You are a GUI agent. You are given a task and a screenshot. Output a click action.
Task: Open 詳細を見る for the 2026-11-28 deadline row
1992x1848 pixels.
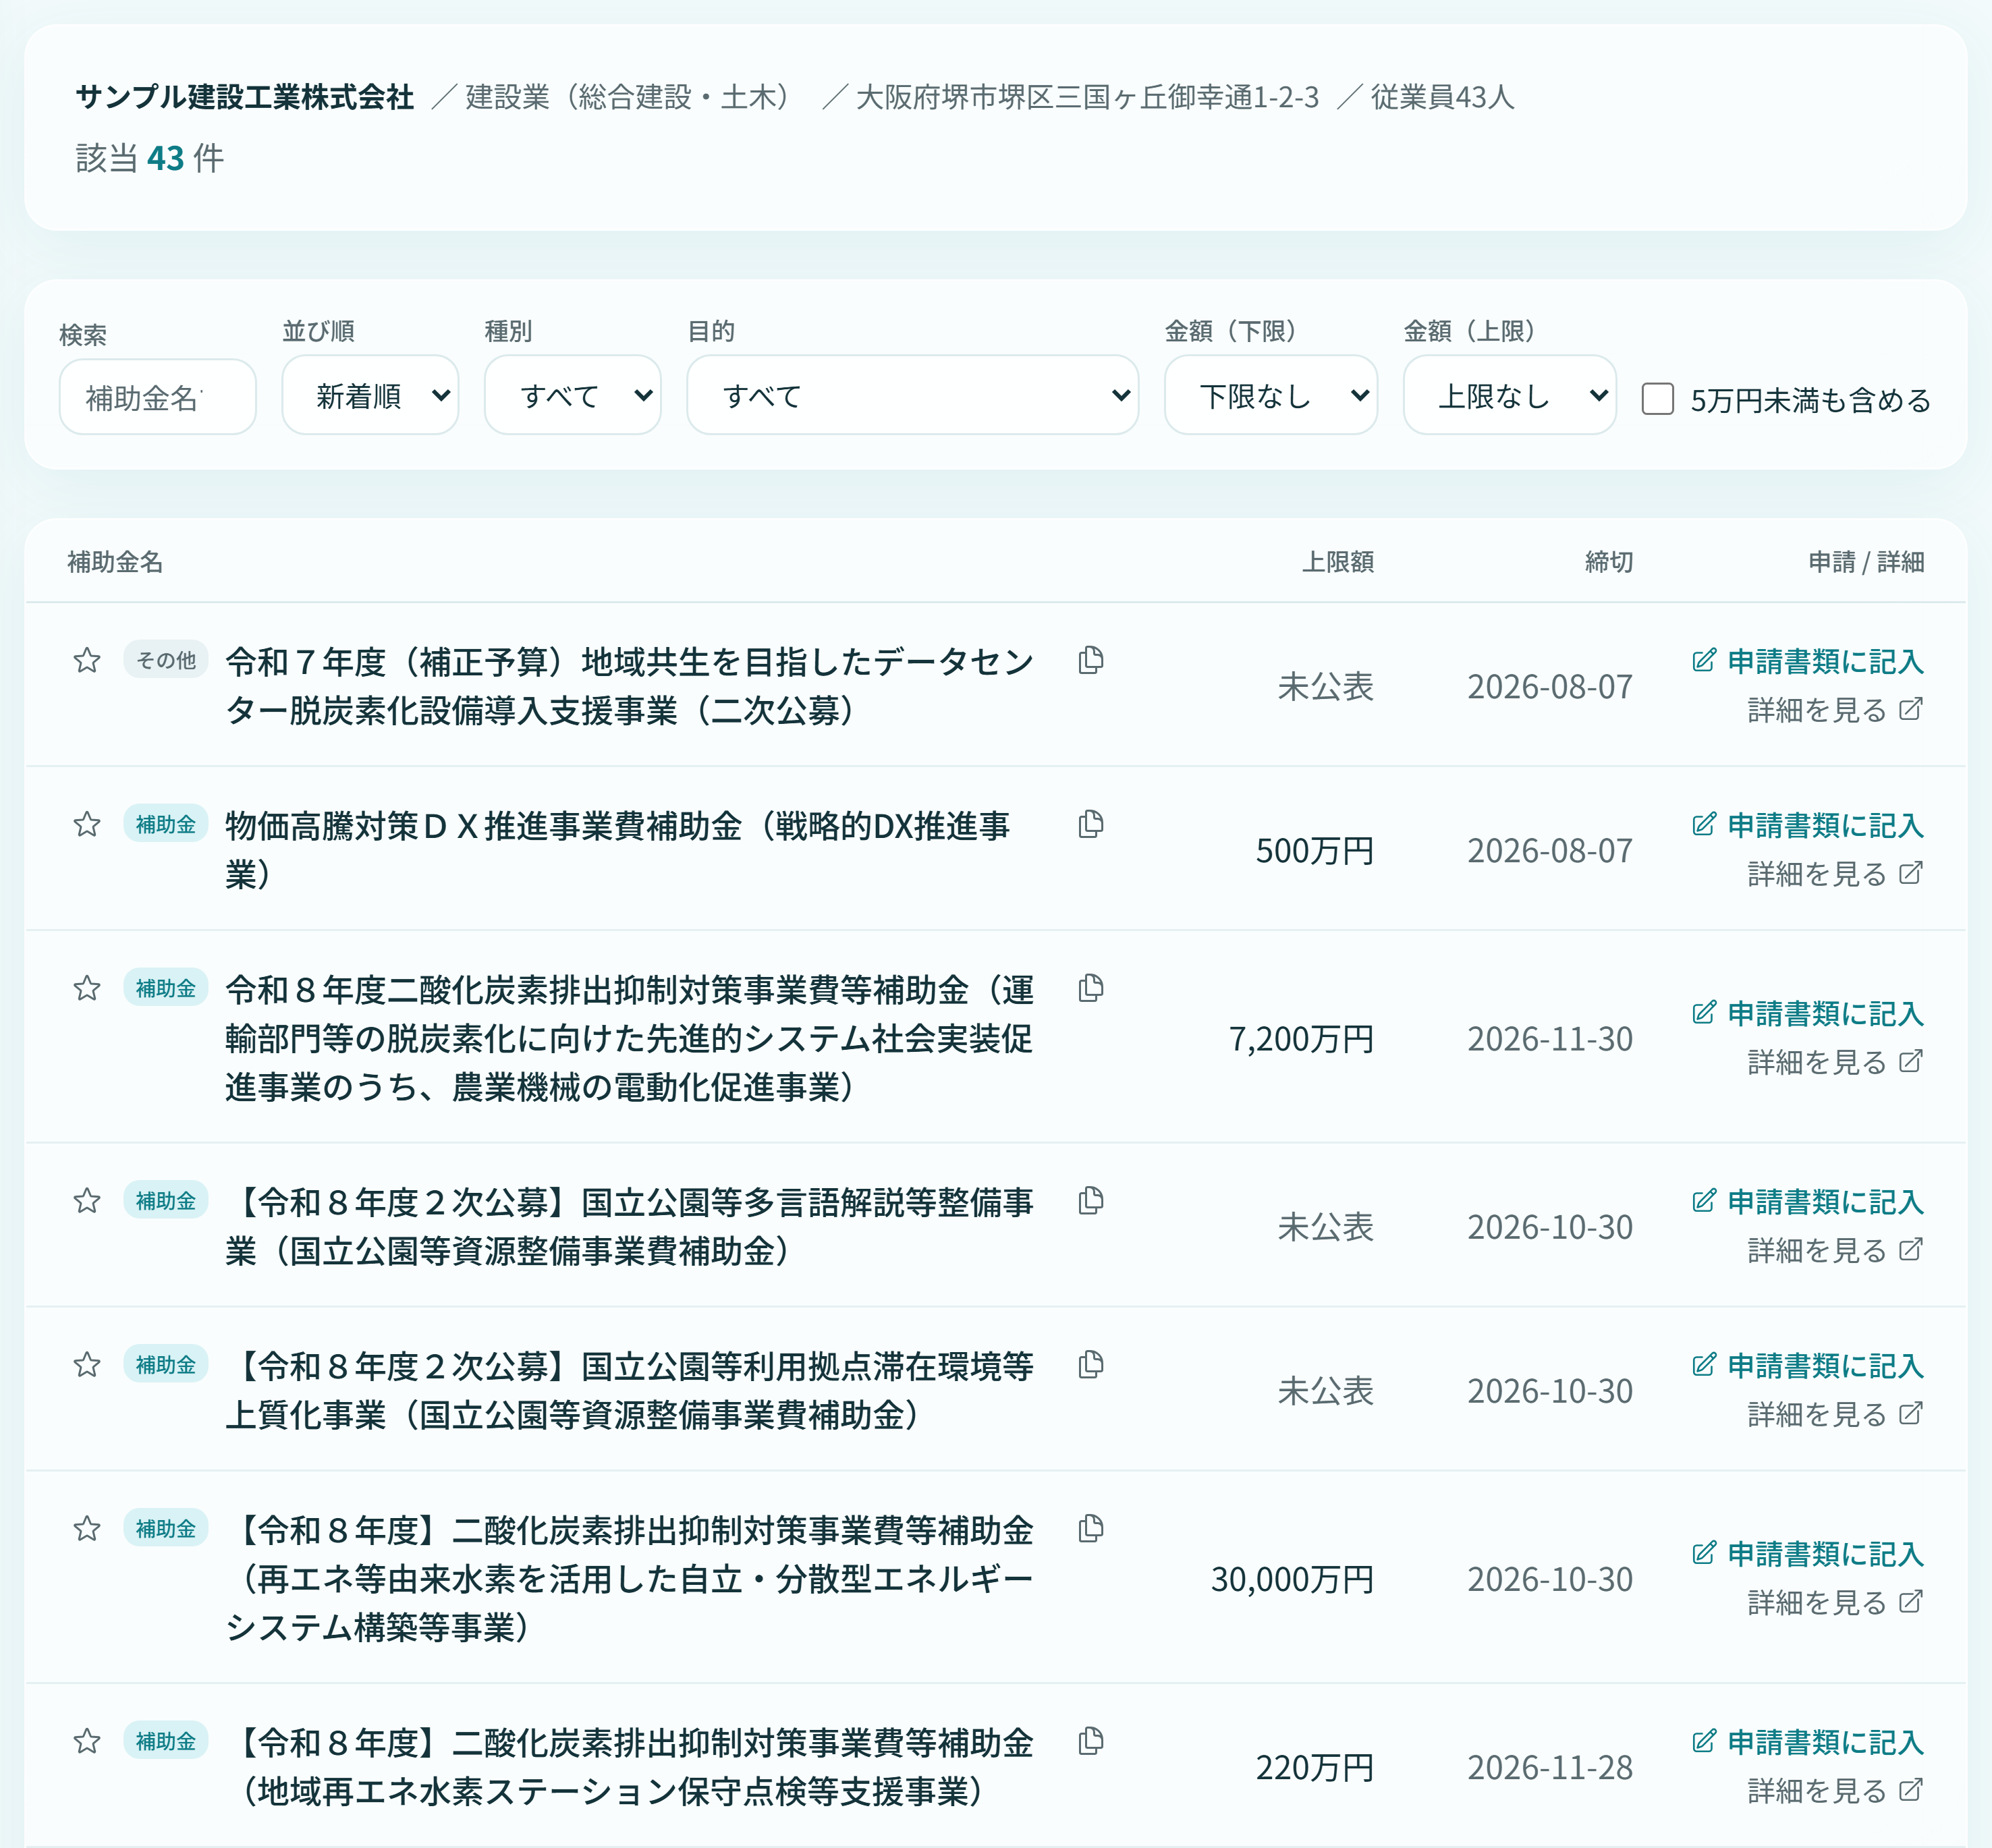1835,1791
